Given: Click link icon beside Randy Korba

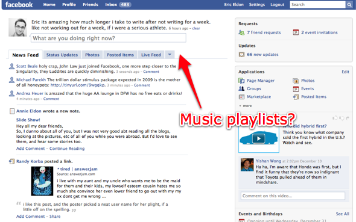Looking at the screenshot, I should [11, 161].
